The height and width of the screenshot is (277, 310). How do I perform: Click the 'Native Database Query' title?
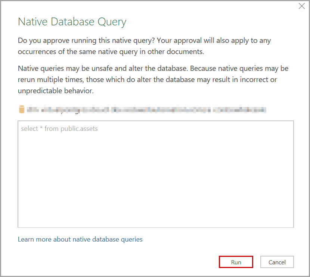(x=72, y=22)
